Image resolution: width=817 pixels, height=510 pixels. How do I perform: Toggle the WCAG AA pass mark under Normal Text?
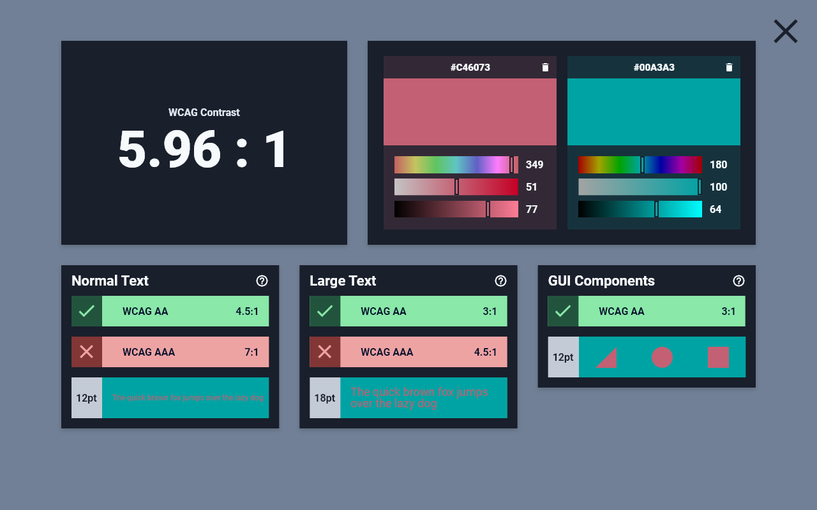[x=87, y=311]
